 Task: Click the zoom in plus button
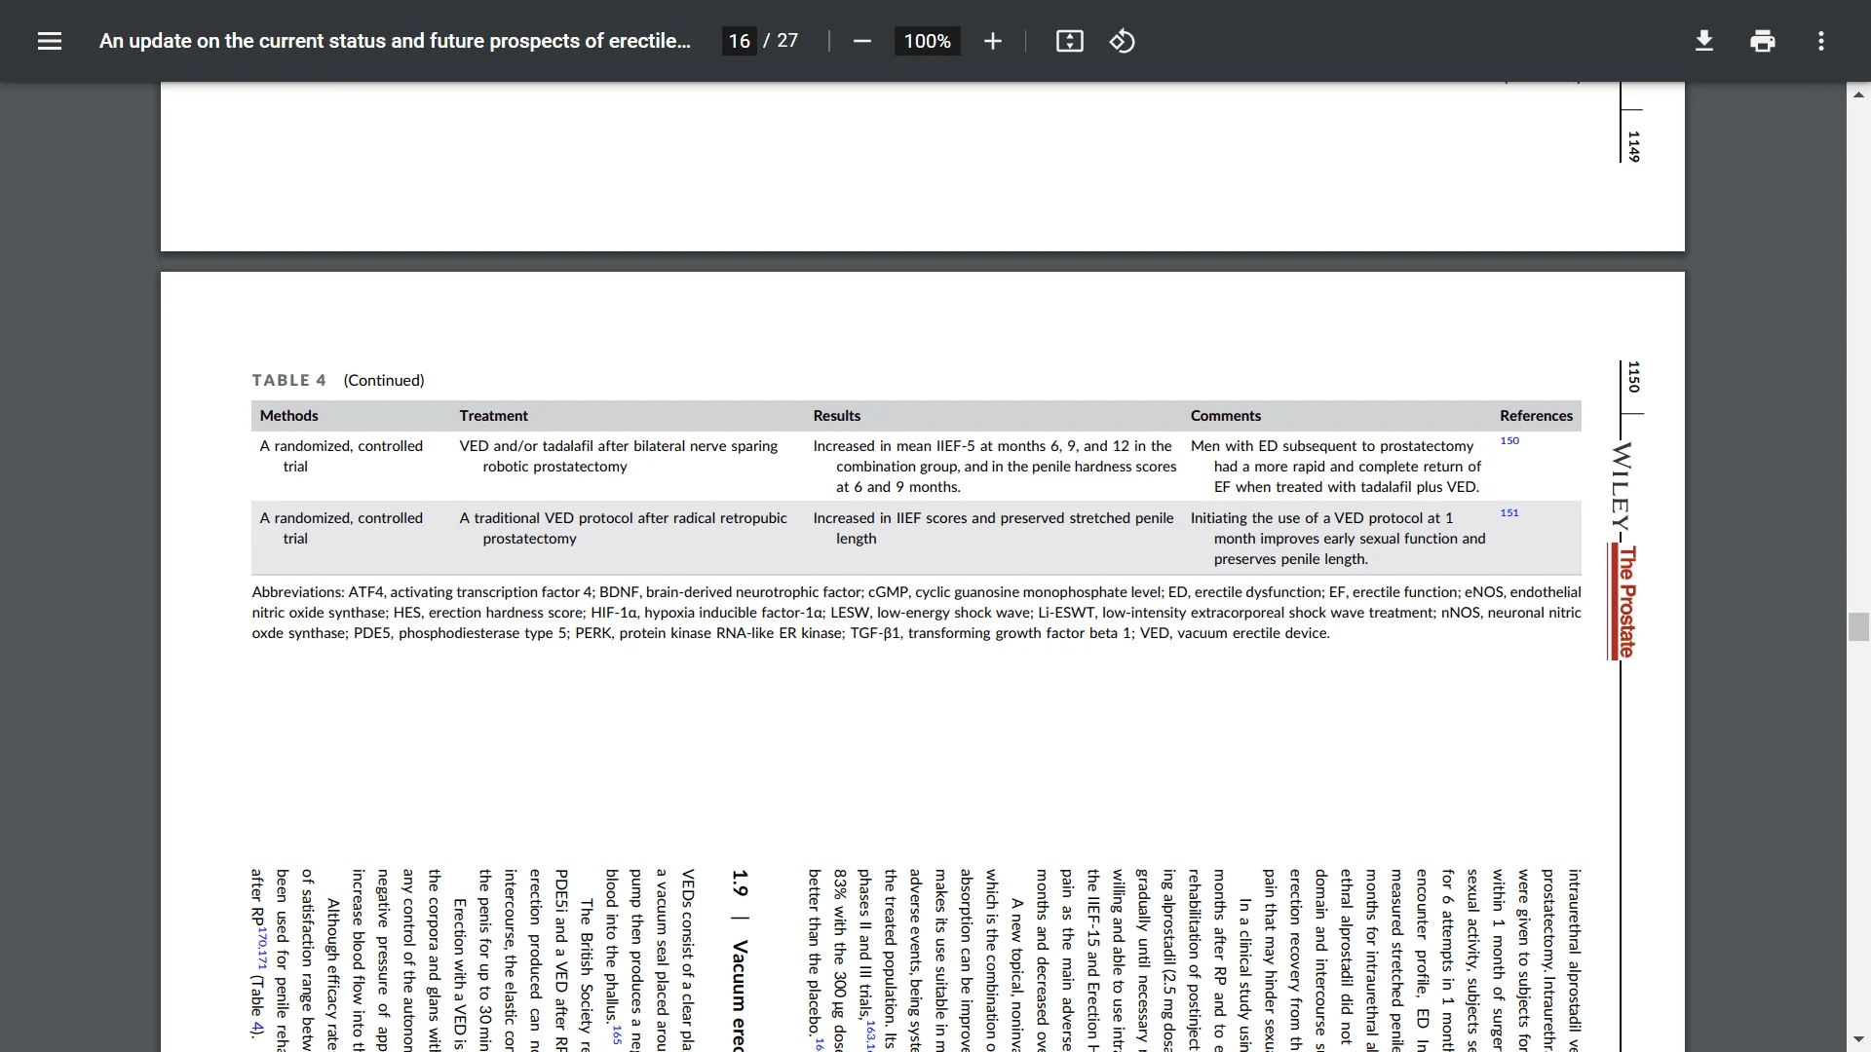pyautogui.click(x=992, y=41)
